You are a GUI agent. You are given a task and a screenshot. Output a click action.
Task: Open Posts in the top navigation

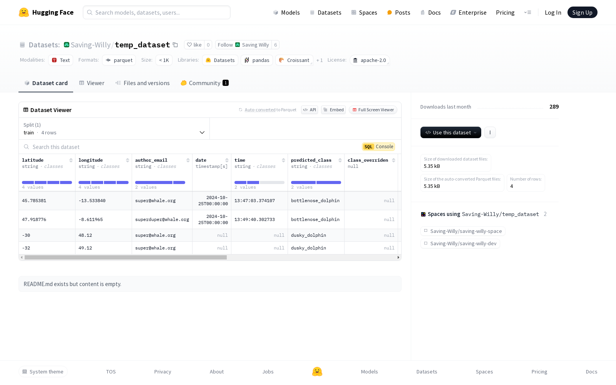click(398, 12)
